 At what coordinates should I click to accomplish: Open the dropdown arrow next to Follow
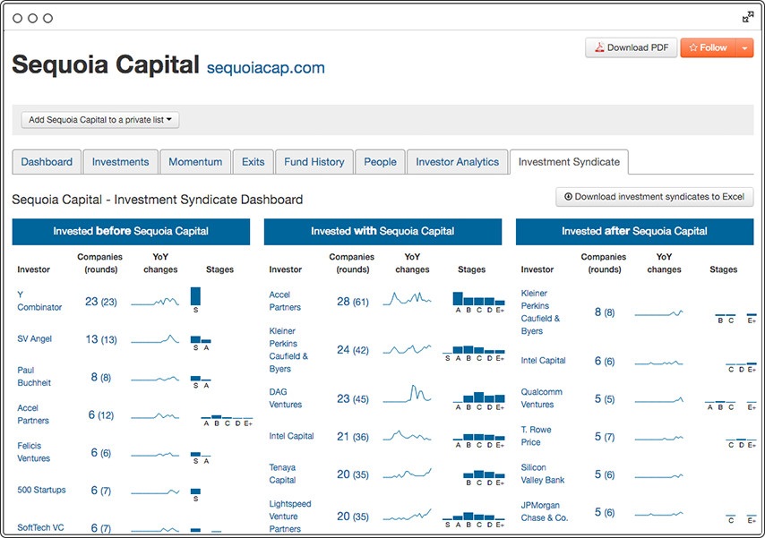pos(744,47)
